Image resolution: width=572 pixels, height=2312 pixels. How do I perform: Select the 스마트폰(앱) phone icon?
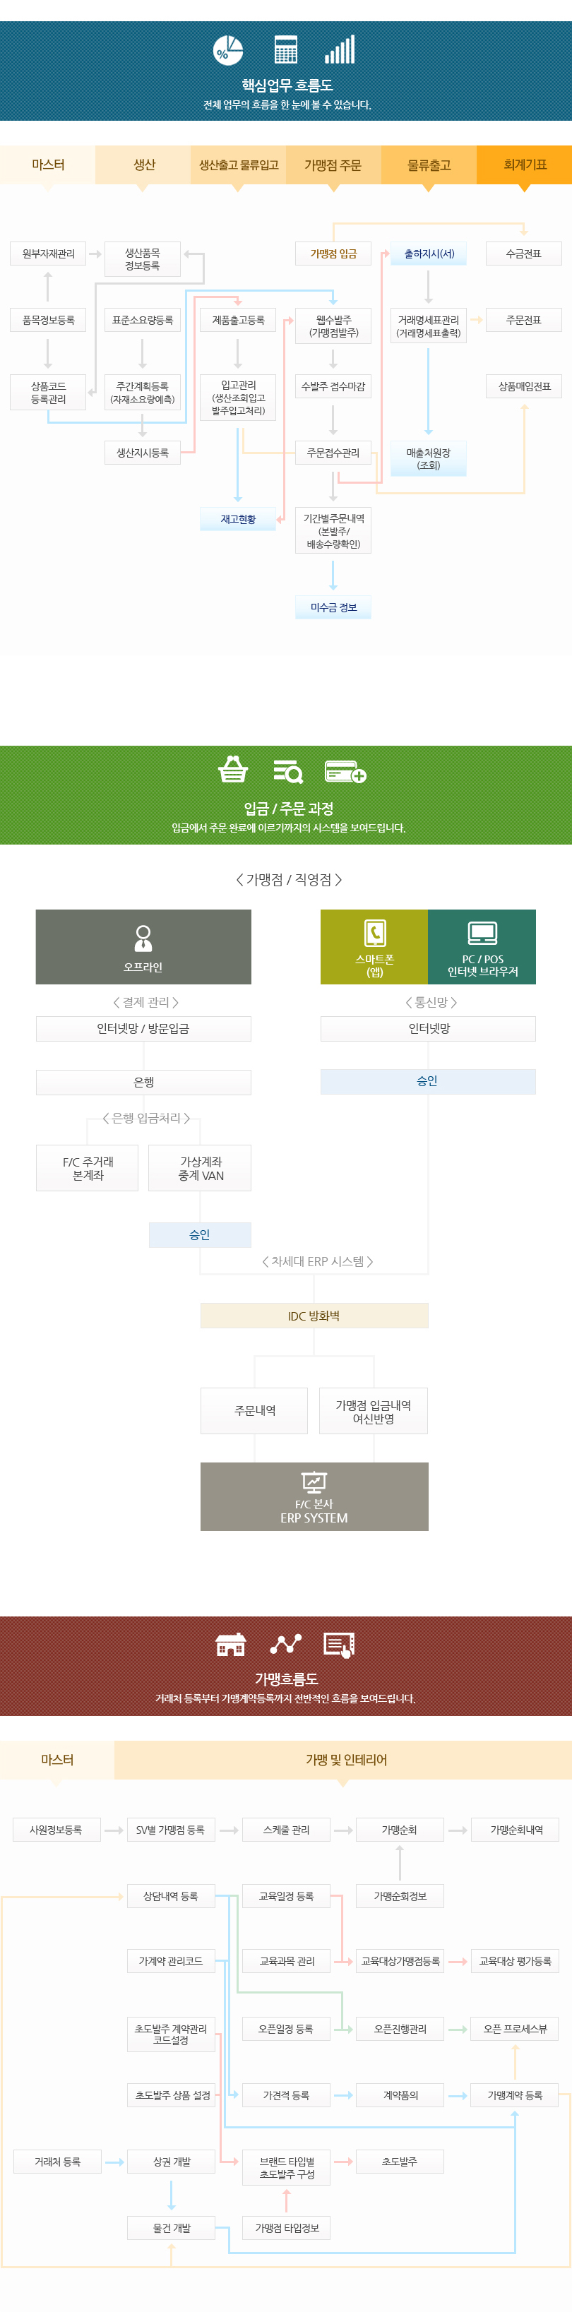tap(374, 934)
